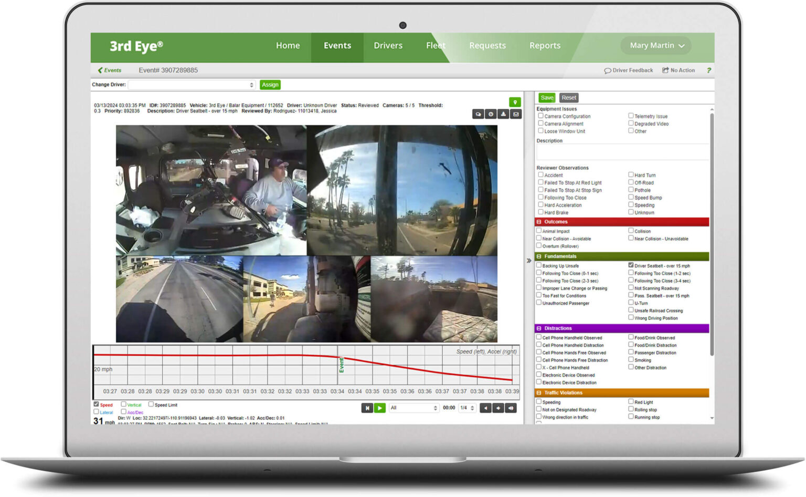
Task: Collapse the Outcomes section
Action: coord(539,222)
